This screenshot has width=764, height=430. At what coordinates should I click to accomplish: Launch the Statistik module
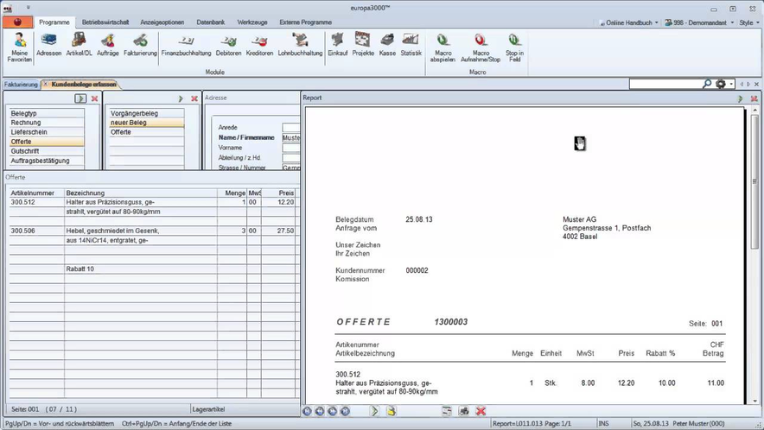tap(411, 45)
